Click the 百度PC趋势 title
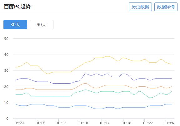Screen dimensions: 180x126 17,7
